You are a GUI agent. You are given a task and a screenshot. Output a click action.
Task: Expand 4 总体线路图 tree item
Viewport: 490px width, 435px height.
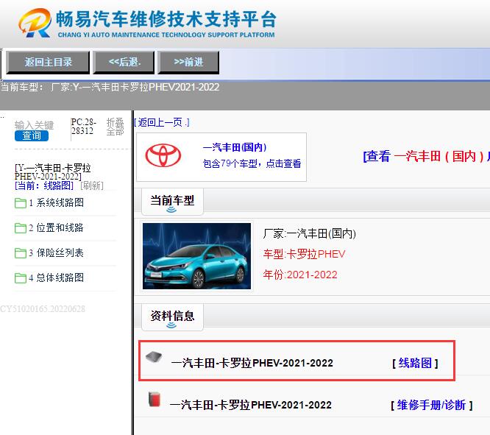pyautogui.click(x=57, y=277)
